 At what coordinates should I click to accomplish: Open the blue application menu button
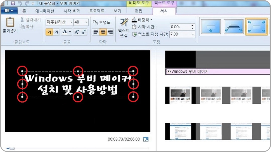9,11
